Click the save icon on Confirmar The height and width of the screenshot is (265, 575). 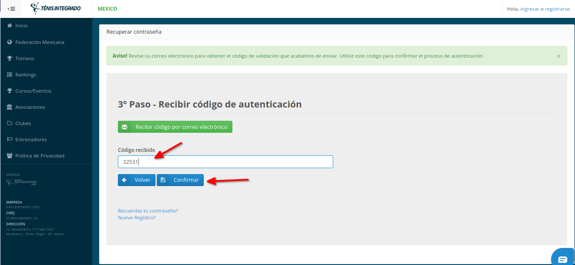pyautogui.click(x=163, y=180)
